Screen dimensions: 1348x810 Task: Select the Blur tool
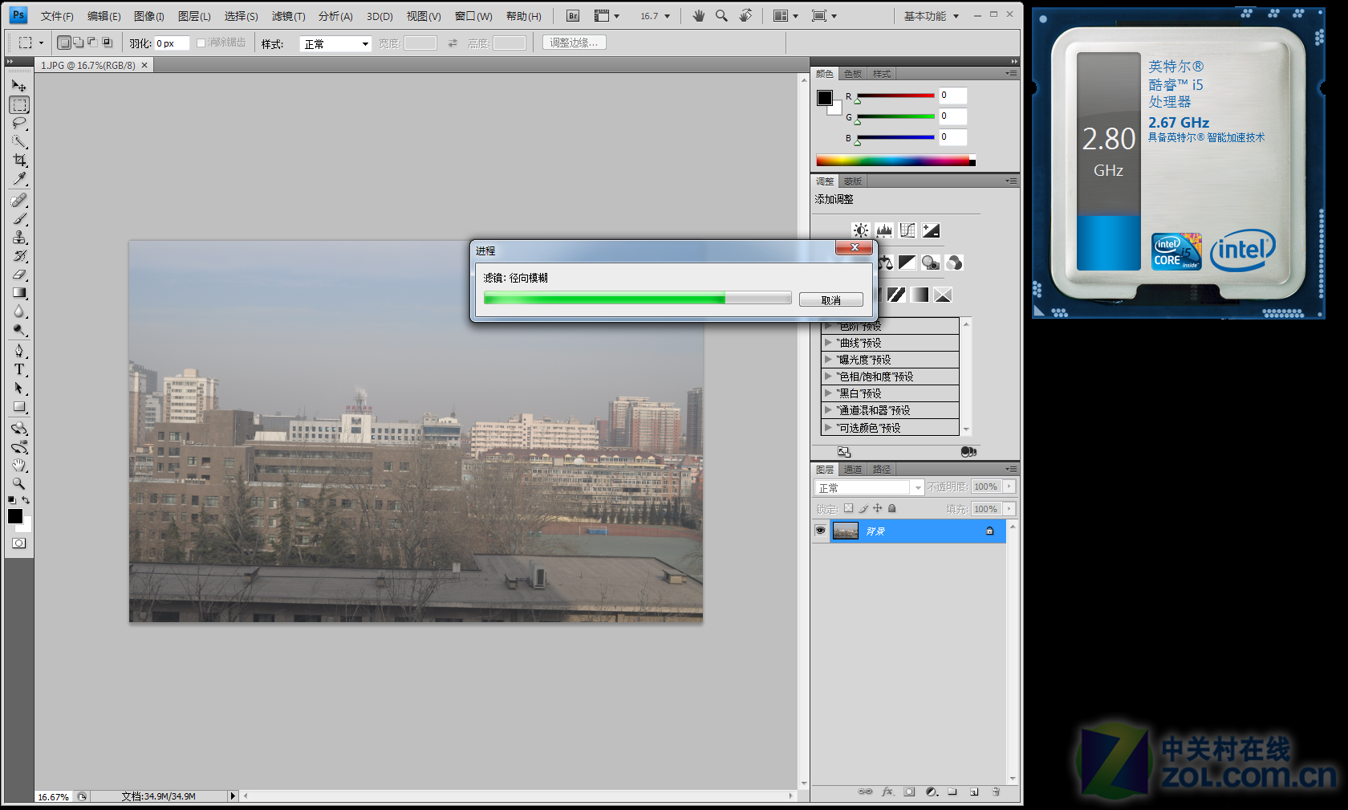[x=19, y=311]
